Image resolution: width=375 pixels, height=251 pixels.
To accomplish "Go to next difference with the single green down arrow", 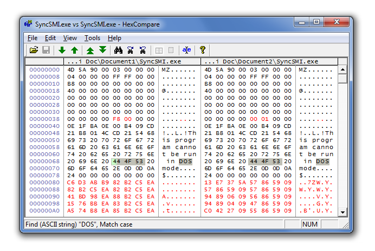I will click(62, 50).
